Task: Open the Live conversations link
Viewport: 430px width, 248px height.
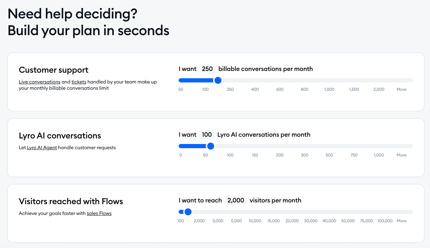Action: click(39, 82)
